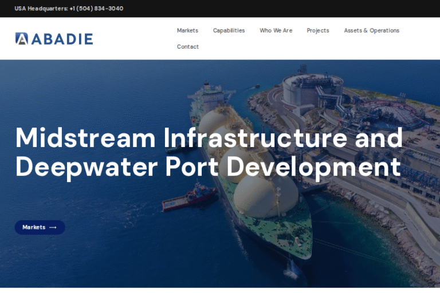Click the LNG tanker's green bow deck

click(291, 232)
